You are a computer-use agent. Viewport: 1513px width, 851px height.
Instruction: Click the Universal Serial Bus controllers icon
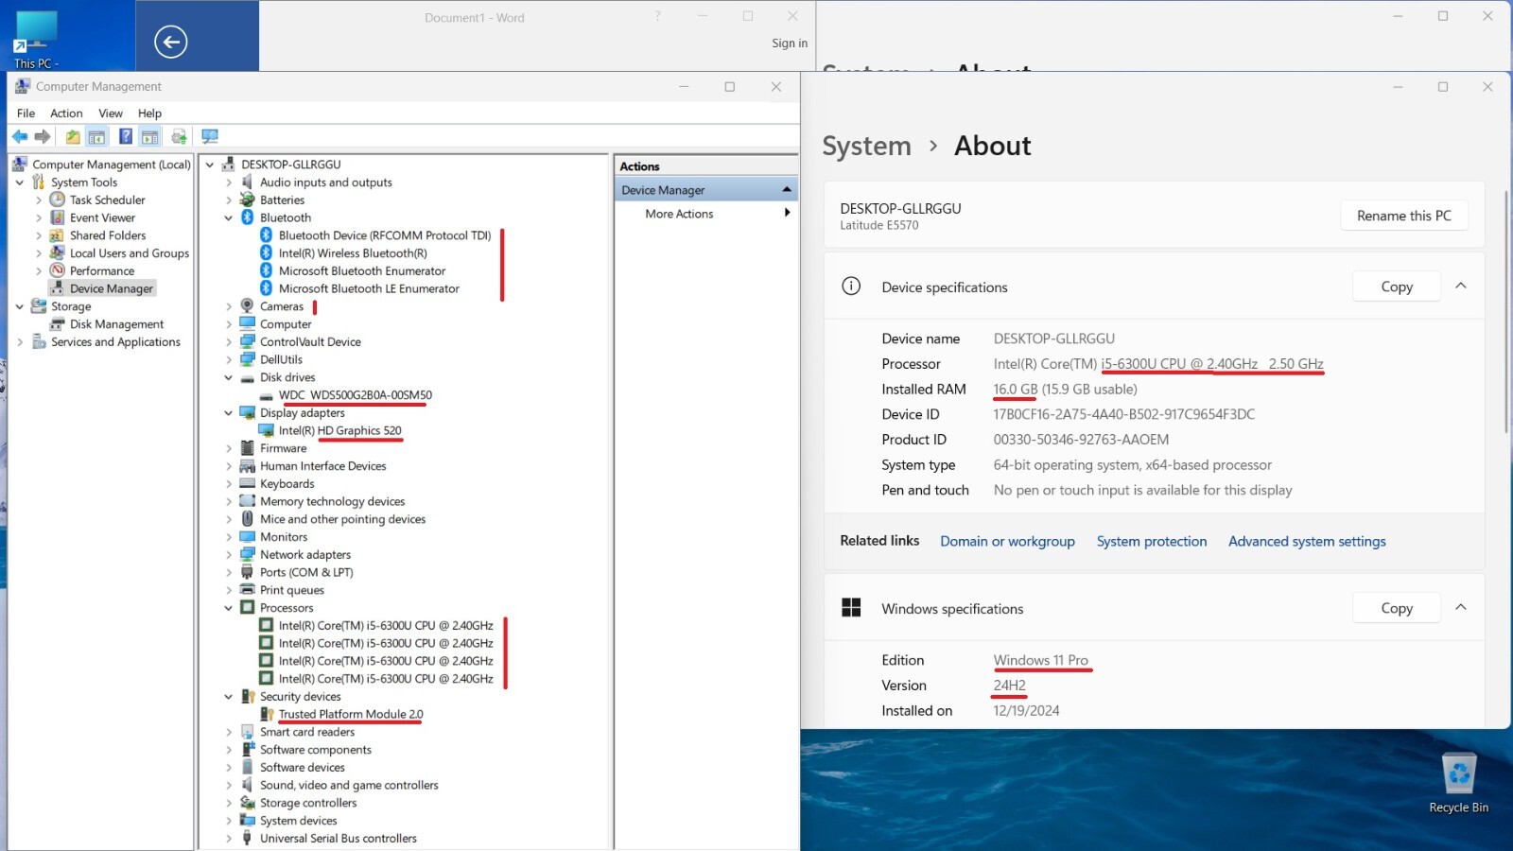[248, 839]
